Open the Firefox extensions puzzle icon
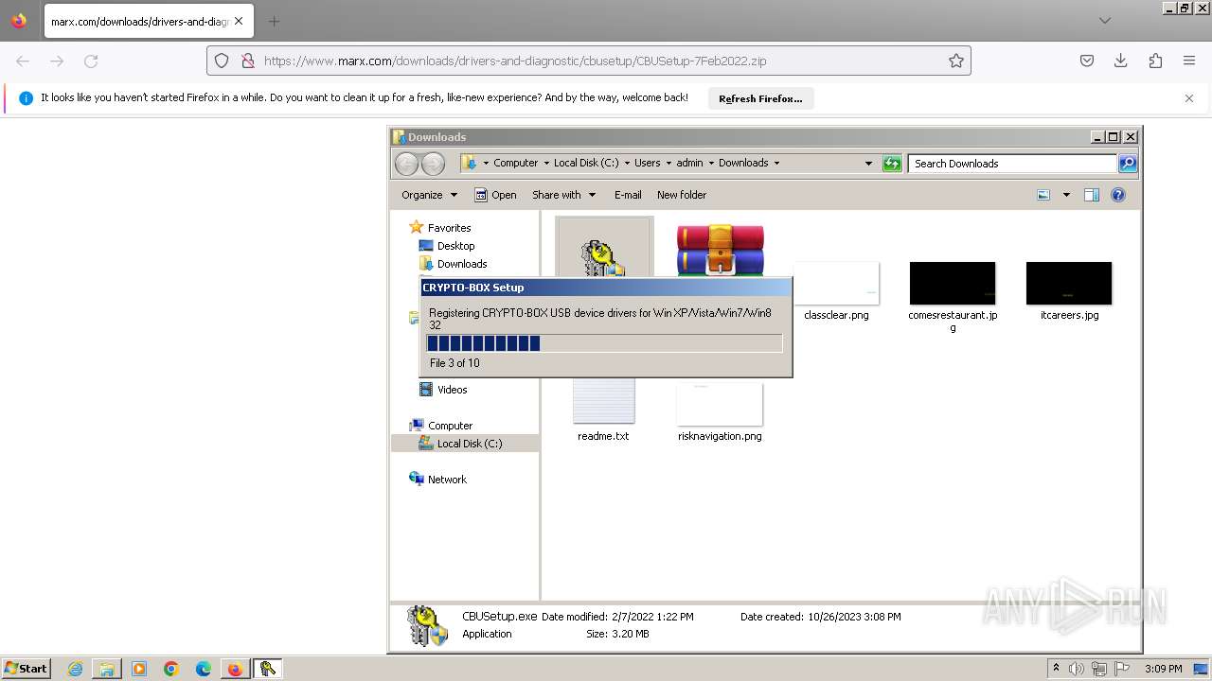This screenshot has width=1212, height=681. [1155, 61]
